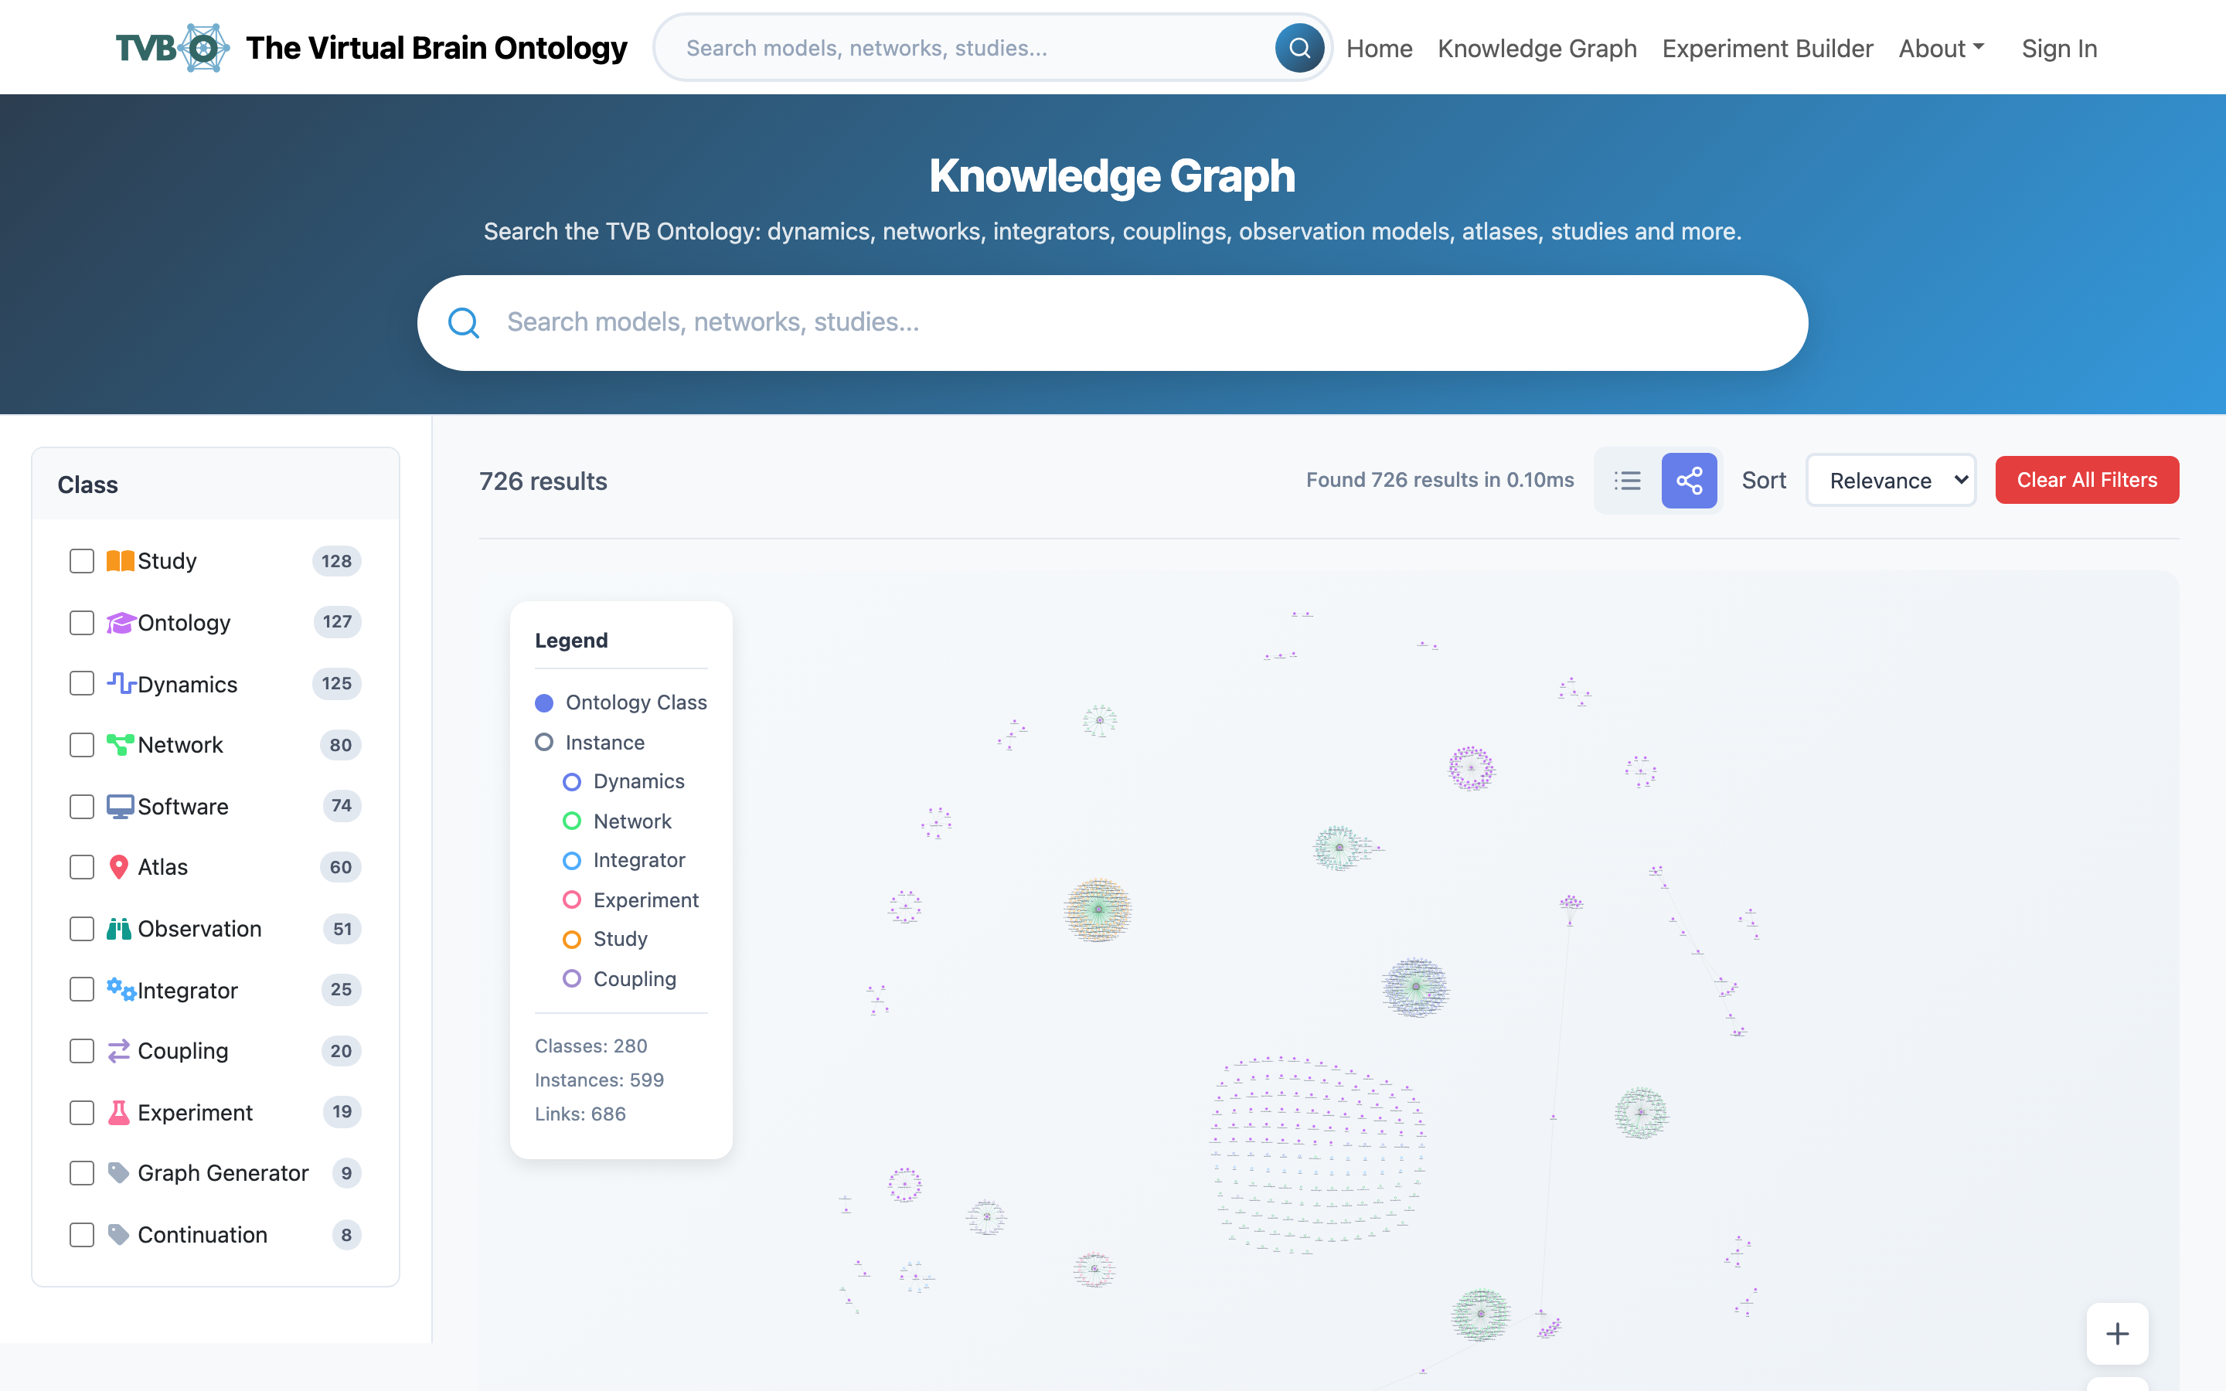Check the Network filter checkbox

[x=82, y=745]
